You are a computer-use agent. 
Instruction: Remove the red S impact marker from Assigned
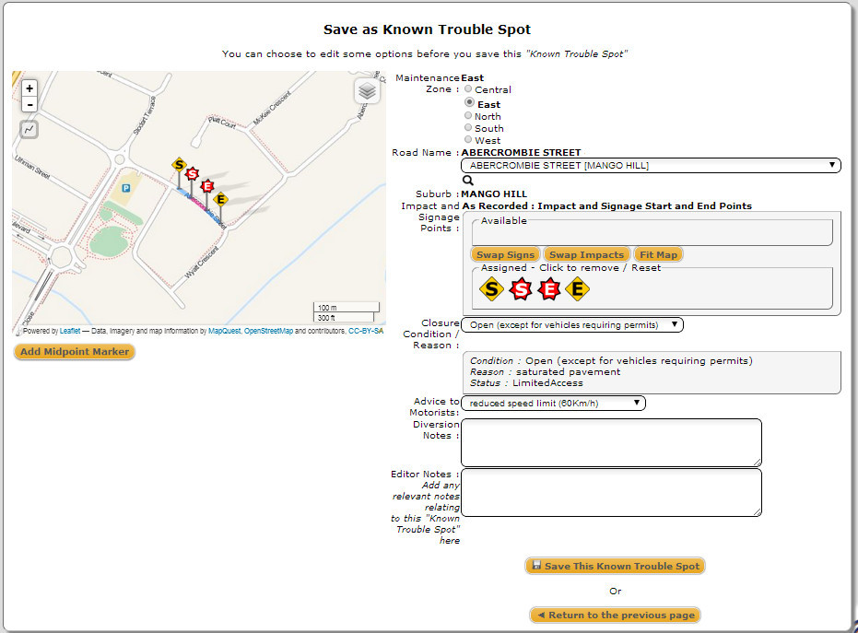point(521,289)
